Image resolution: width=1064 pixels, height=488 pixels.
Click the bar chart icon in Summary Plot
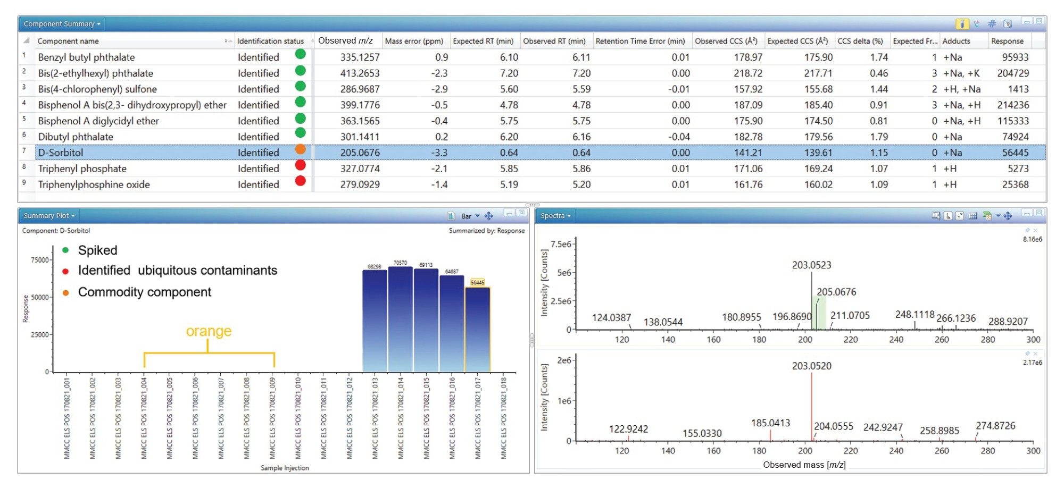point(451,216)
